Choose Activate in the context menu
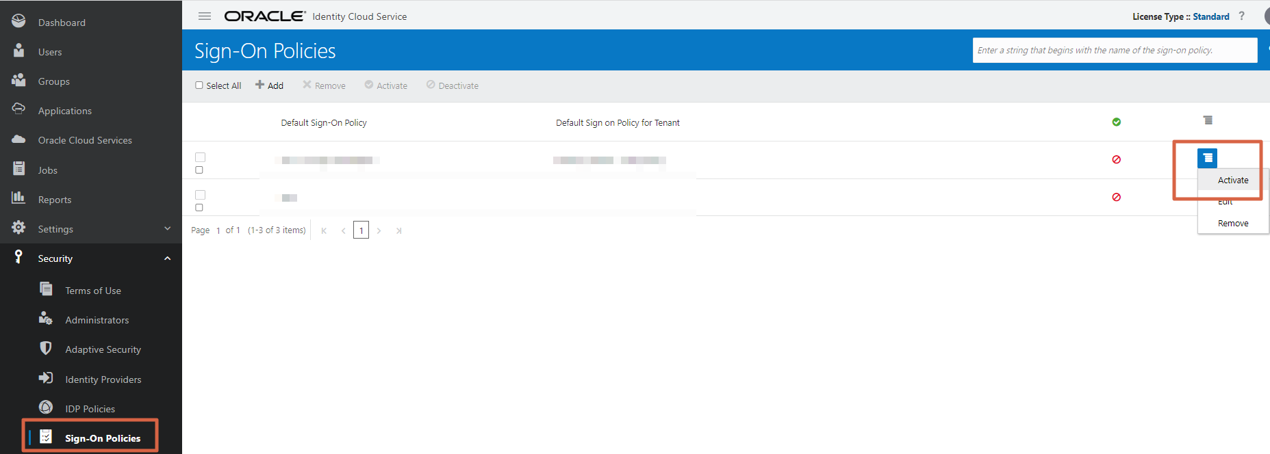Screen dimensions: 1270x454 (1233, 181)
